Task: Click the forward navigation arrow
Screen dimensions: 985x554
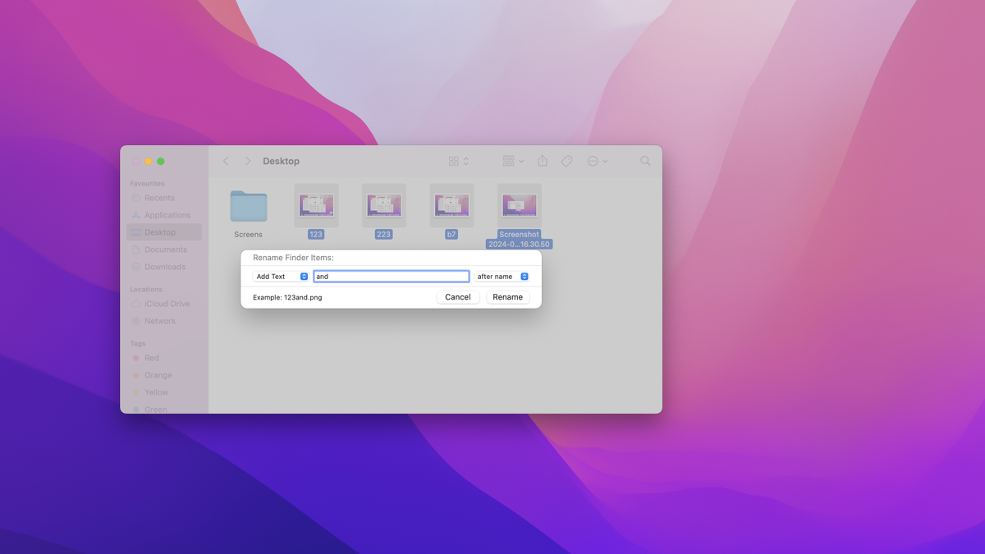Action: click(247, 161)
